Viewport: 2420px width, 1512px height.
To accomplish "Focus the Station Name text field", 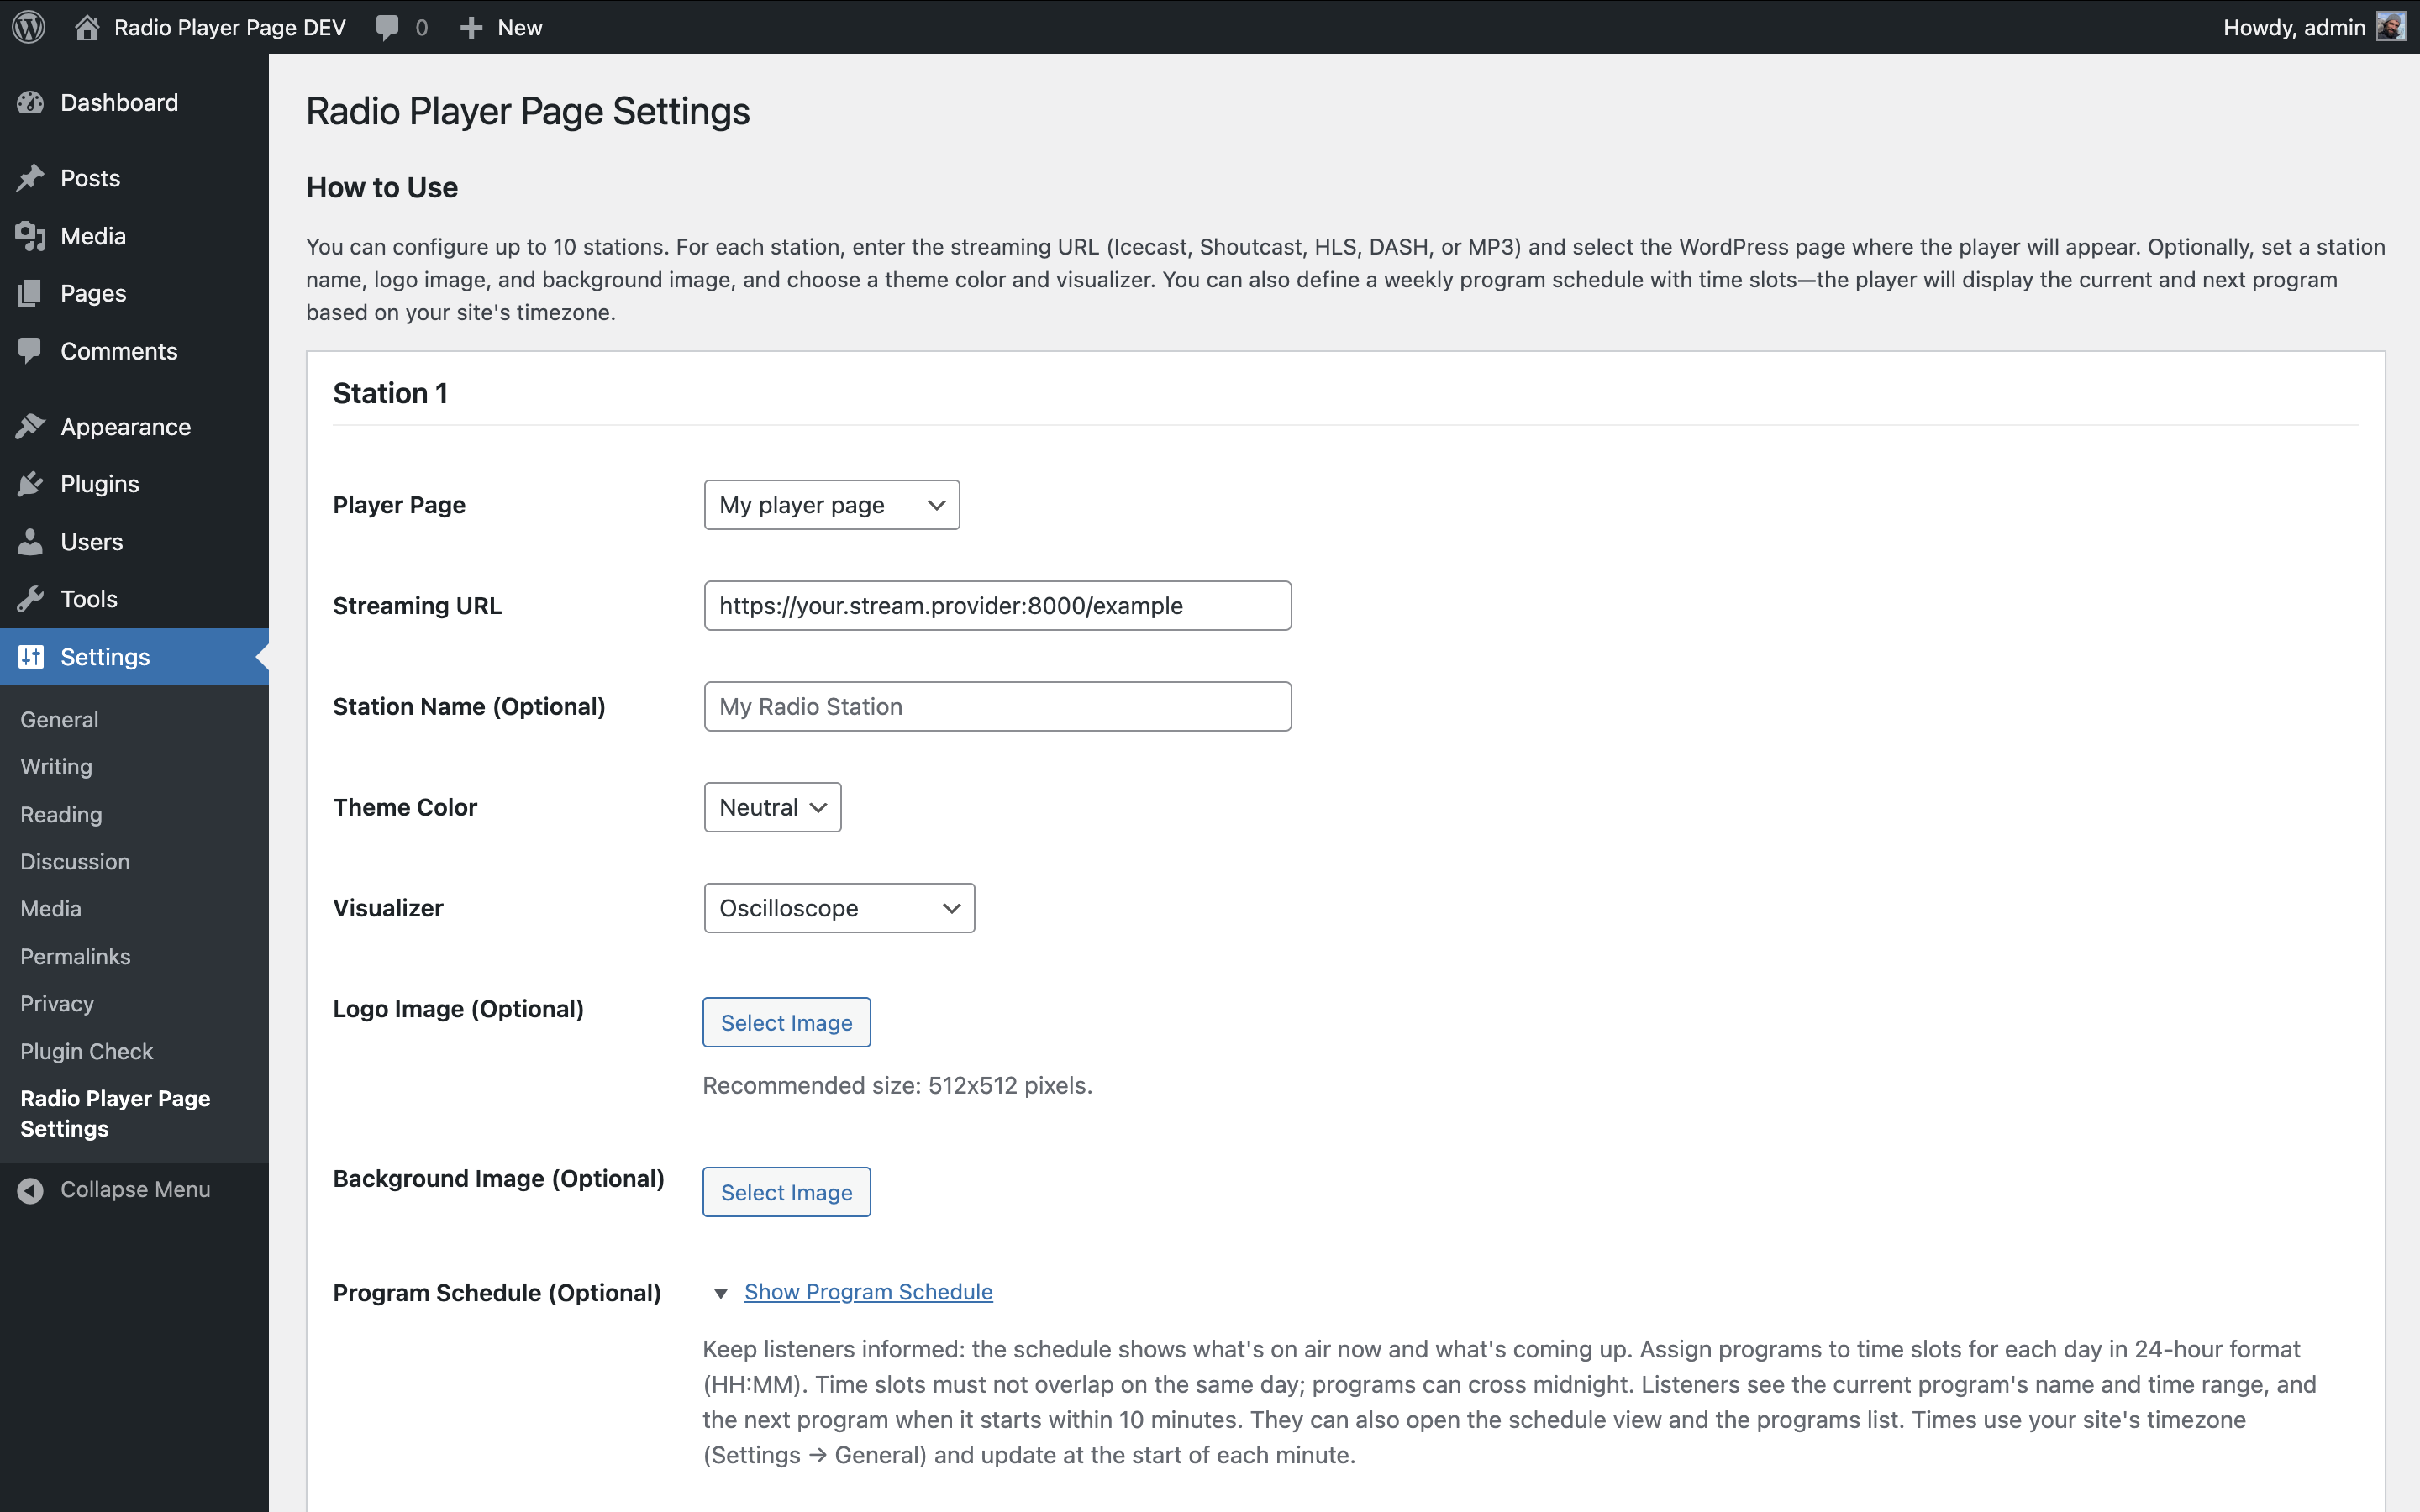I will (997, 706).
